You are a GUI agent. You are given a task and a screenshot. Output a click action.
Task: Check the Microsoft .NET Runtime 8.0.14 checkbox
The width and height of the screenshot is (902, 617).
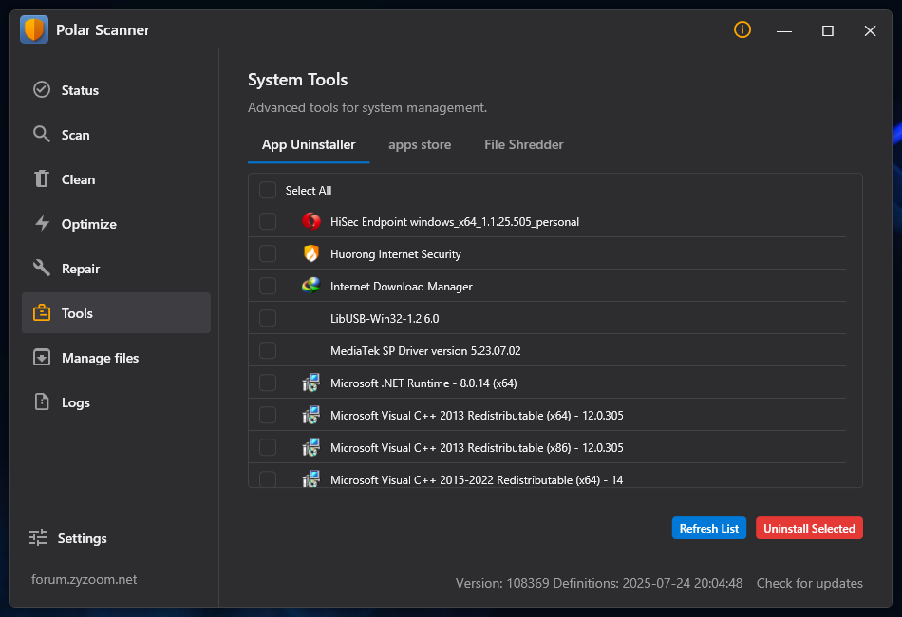tap(268, 383)
